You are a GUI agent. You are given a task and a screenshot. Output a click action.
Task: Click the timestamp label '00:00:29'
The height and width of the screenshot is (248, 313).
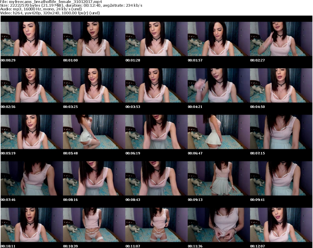point(8,60)
